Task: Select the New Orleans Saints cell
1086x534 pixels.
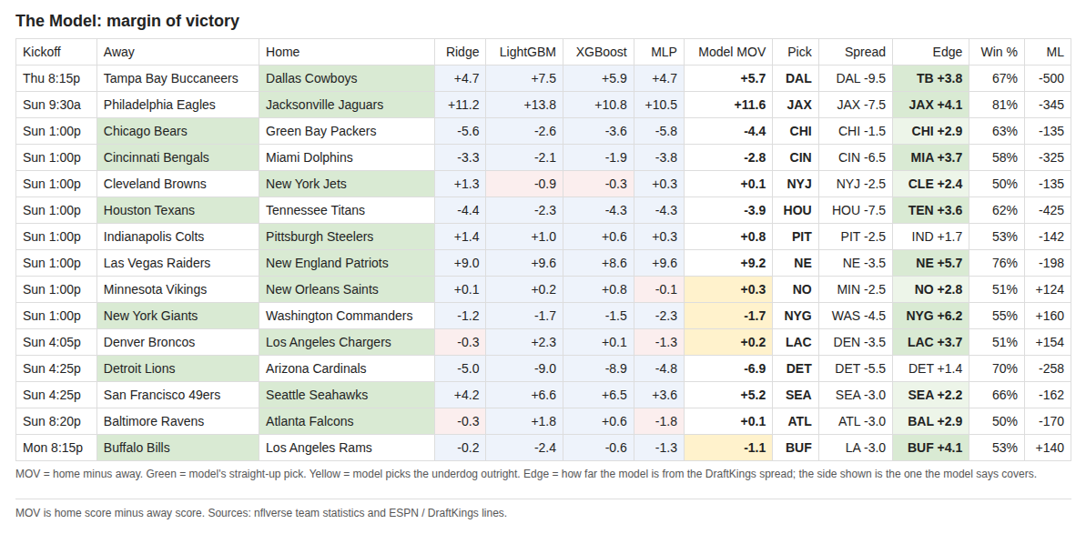Action: tap(347, 289)
